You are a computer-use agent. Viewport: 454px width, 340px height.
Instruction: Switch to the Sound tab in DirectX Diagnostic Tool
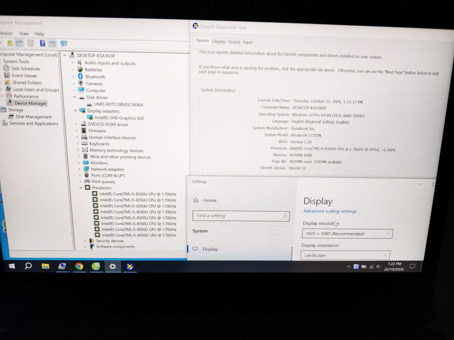point(234,42)
